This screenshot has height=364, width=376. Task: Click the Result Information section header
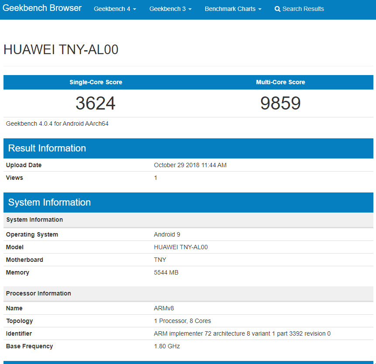188,148
